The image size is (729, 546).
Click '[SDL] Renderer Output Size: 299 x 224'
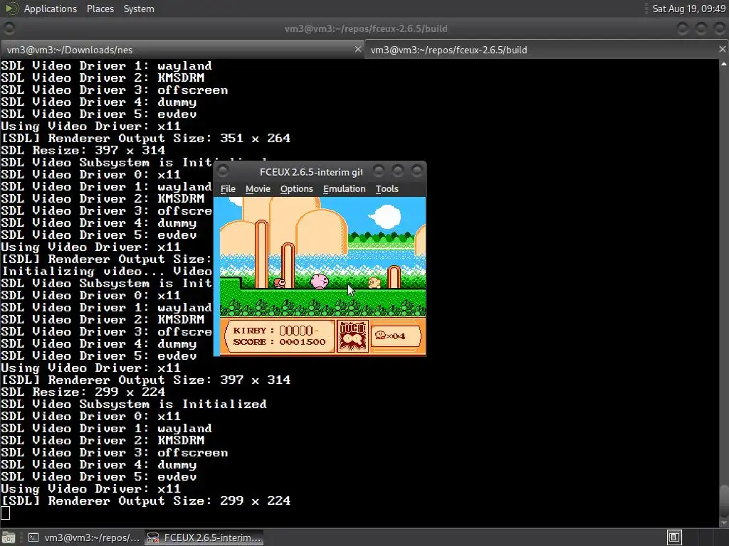[x=145, y=501]
